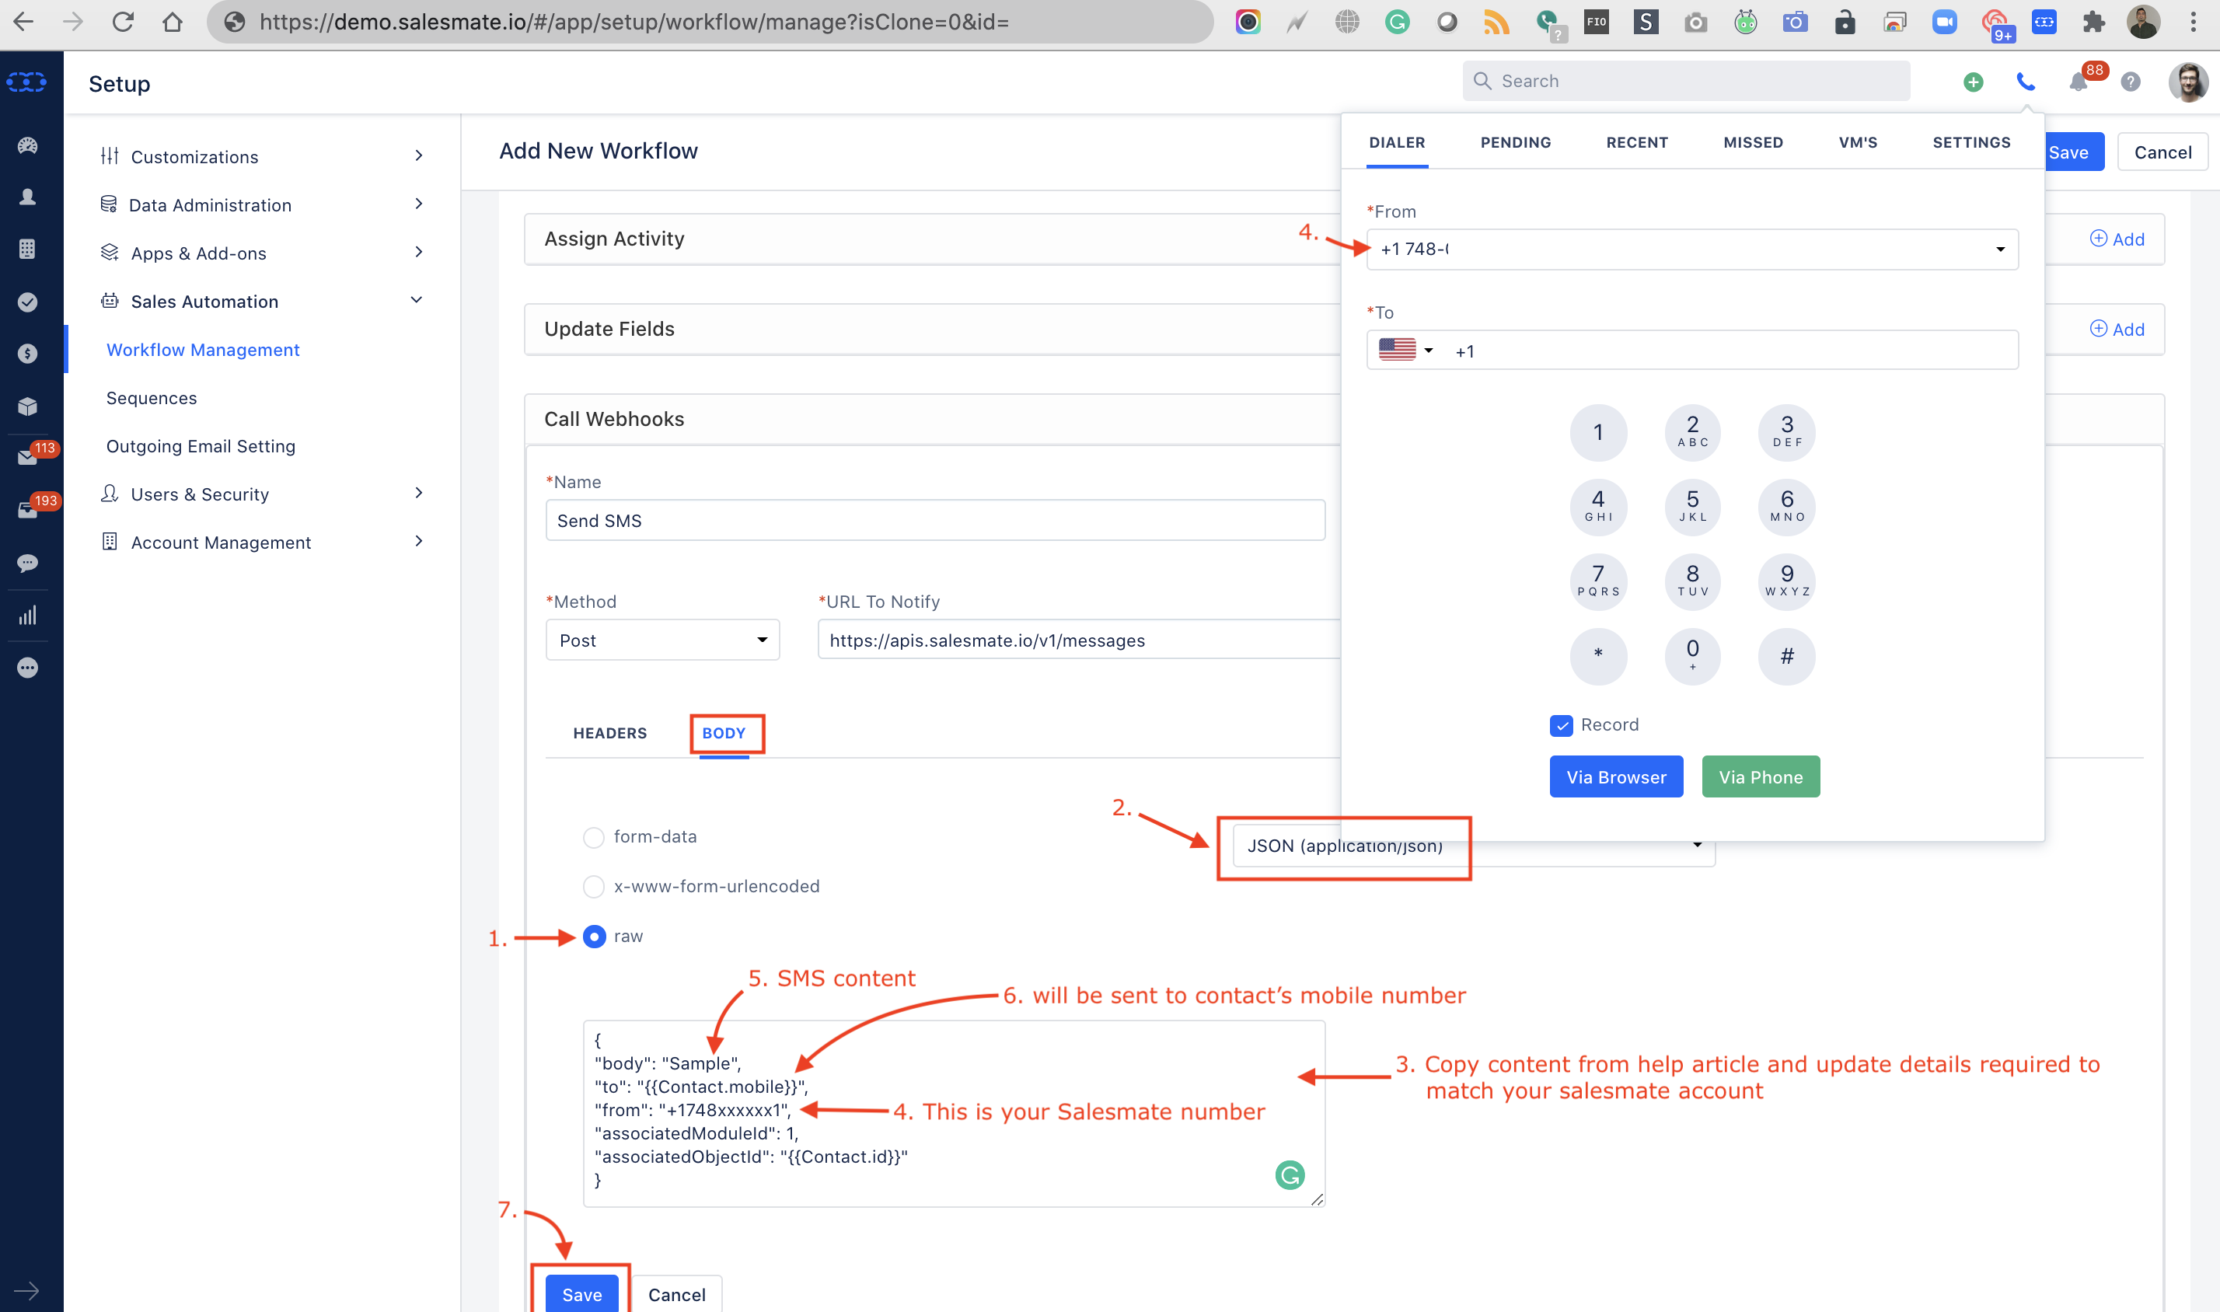Open the Companies building sidebar icon
This screenshot has height=1312, width=2220.
[27, 249]
